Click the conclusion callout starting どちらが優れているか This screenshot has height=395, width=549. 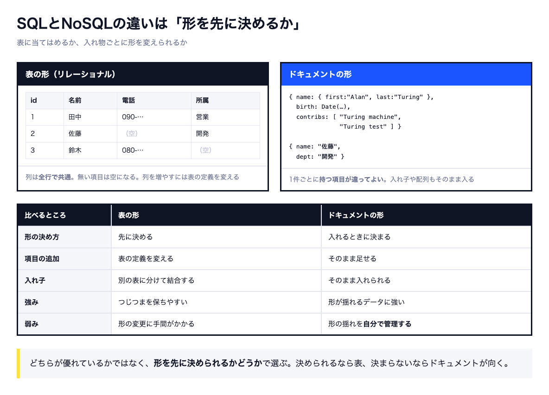[x=274, y=364]
